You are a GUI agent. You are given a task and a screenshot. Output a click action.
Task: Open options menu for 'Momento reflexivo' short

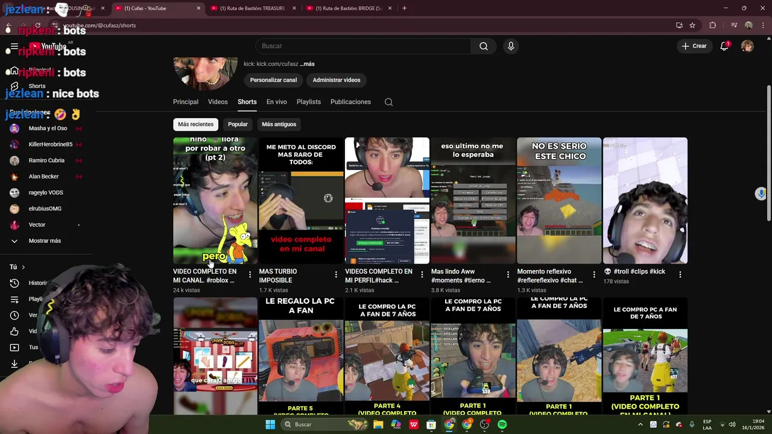coord(593,275)
